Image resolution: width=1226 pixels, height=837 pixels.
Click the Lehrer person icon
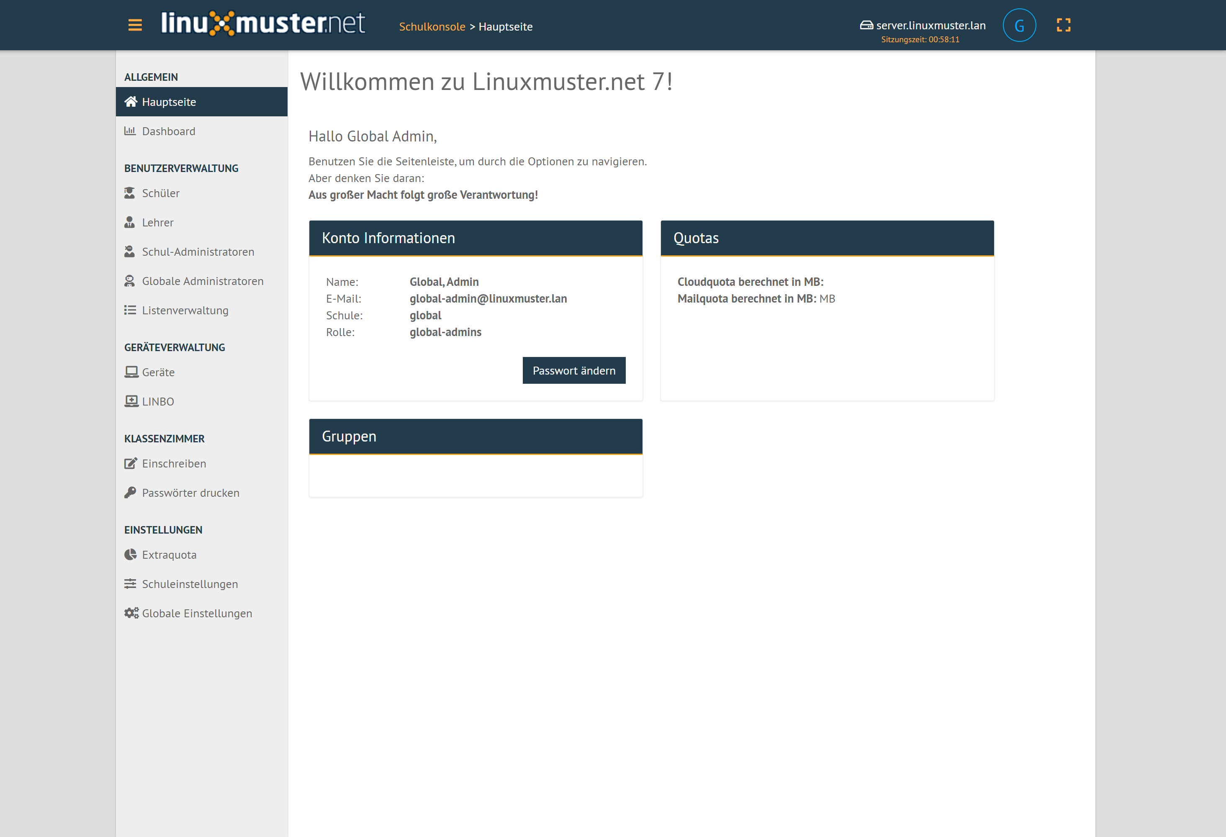[x=130, y=222]
